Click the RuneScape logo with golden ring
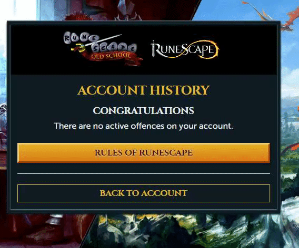Viewport: 299px width, 248px height. [x=185, y=49]
